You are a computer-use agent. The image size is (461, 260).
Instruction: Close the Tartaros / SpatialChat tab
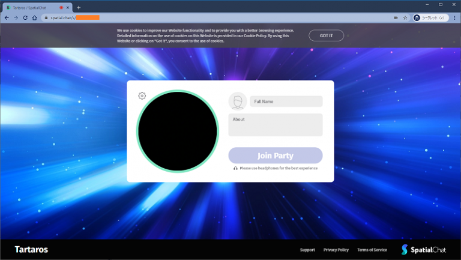(x=69, y=7)
